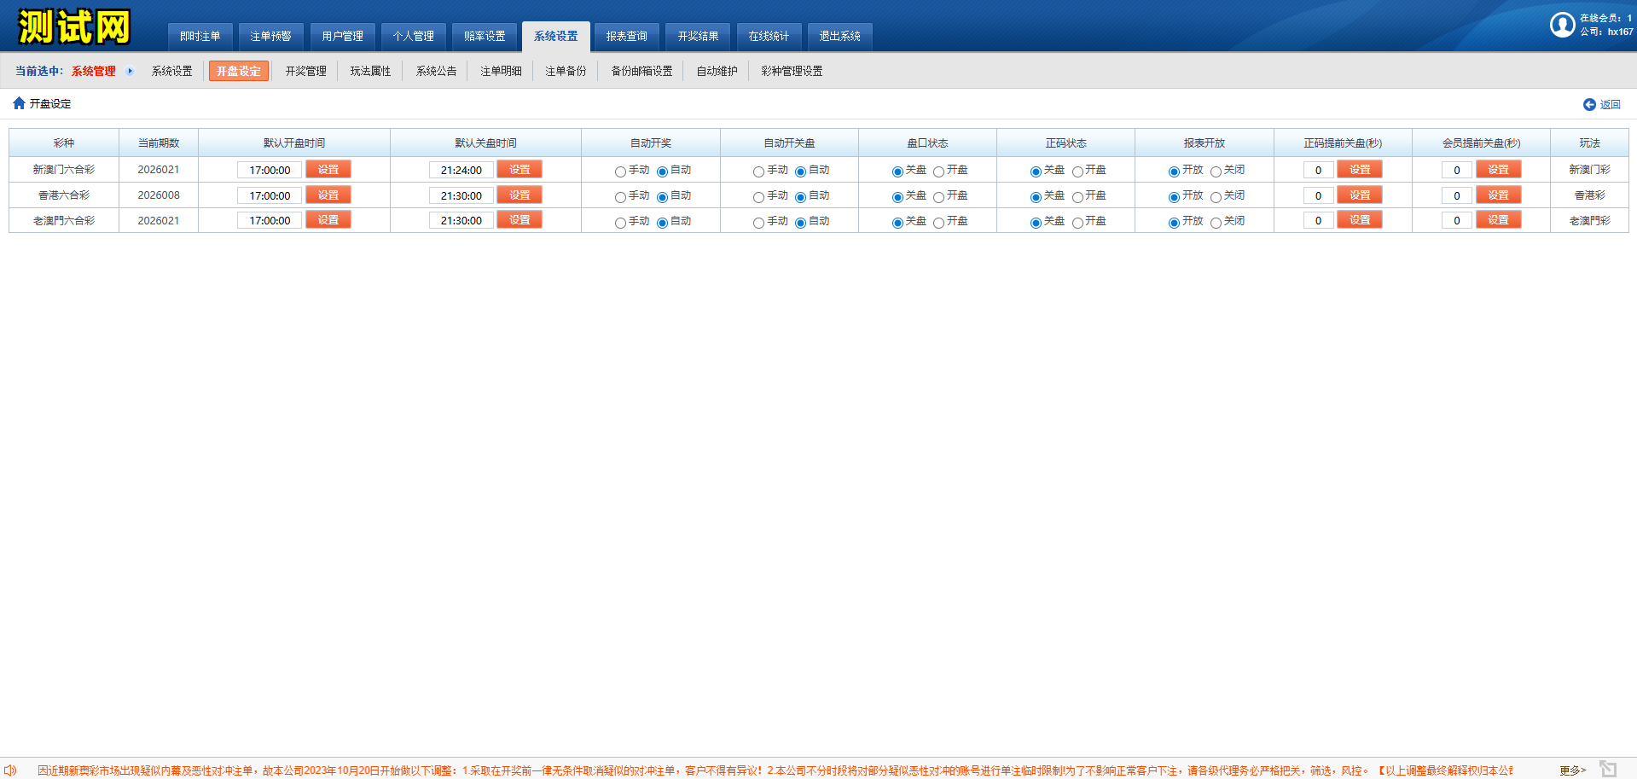Choose 关闭 for 老澳門六合彩 报表开放
Viewport: 1637px width, 779px height.
[x=1216, y=223]
